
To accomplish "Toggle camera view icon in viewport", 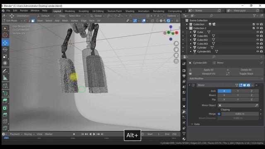I will [x=176, y=55].
